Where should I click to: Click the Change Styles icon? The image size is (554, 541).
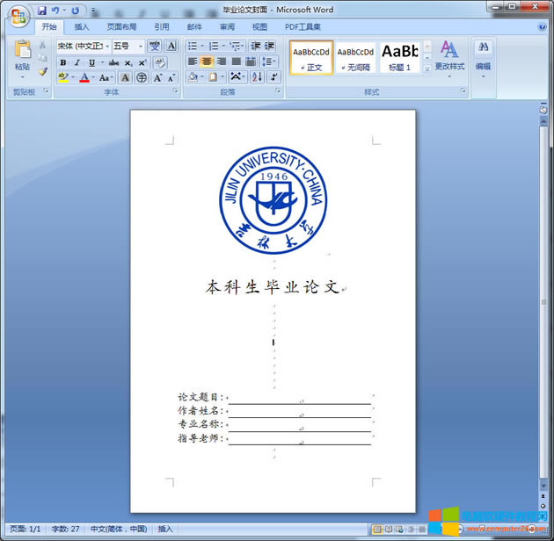click(x=449, y=55)
